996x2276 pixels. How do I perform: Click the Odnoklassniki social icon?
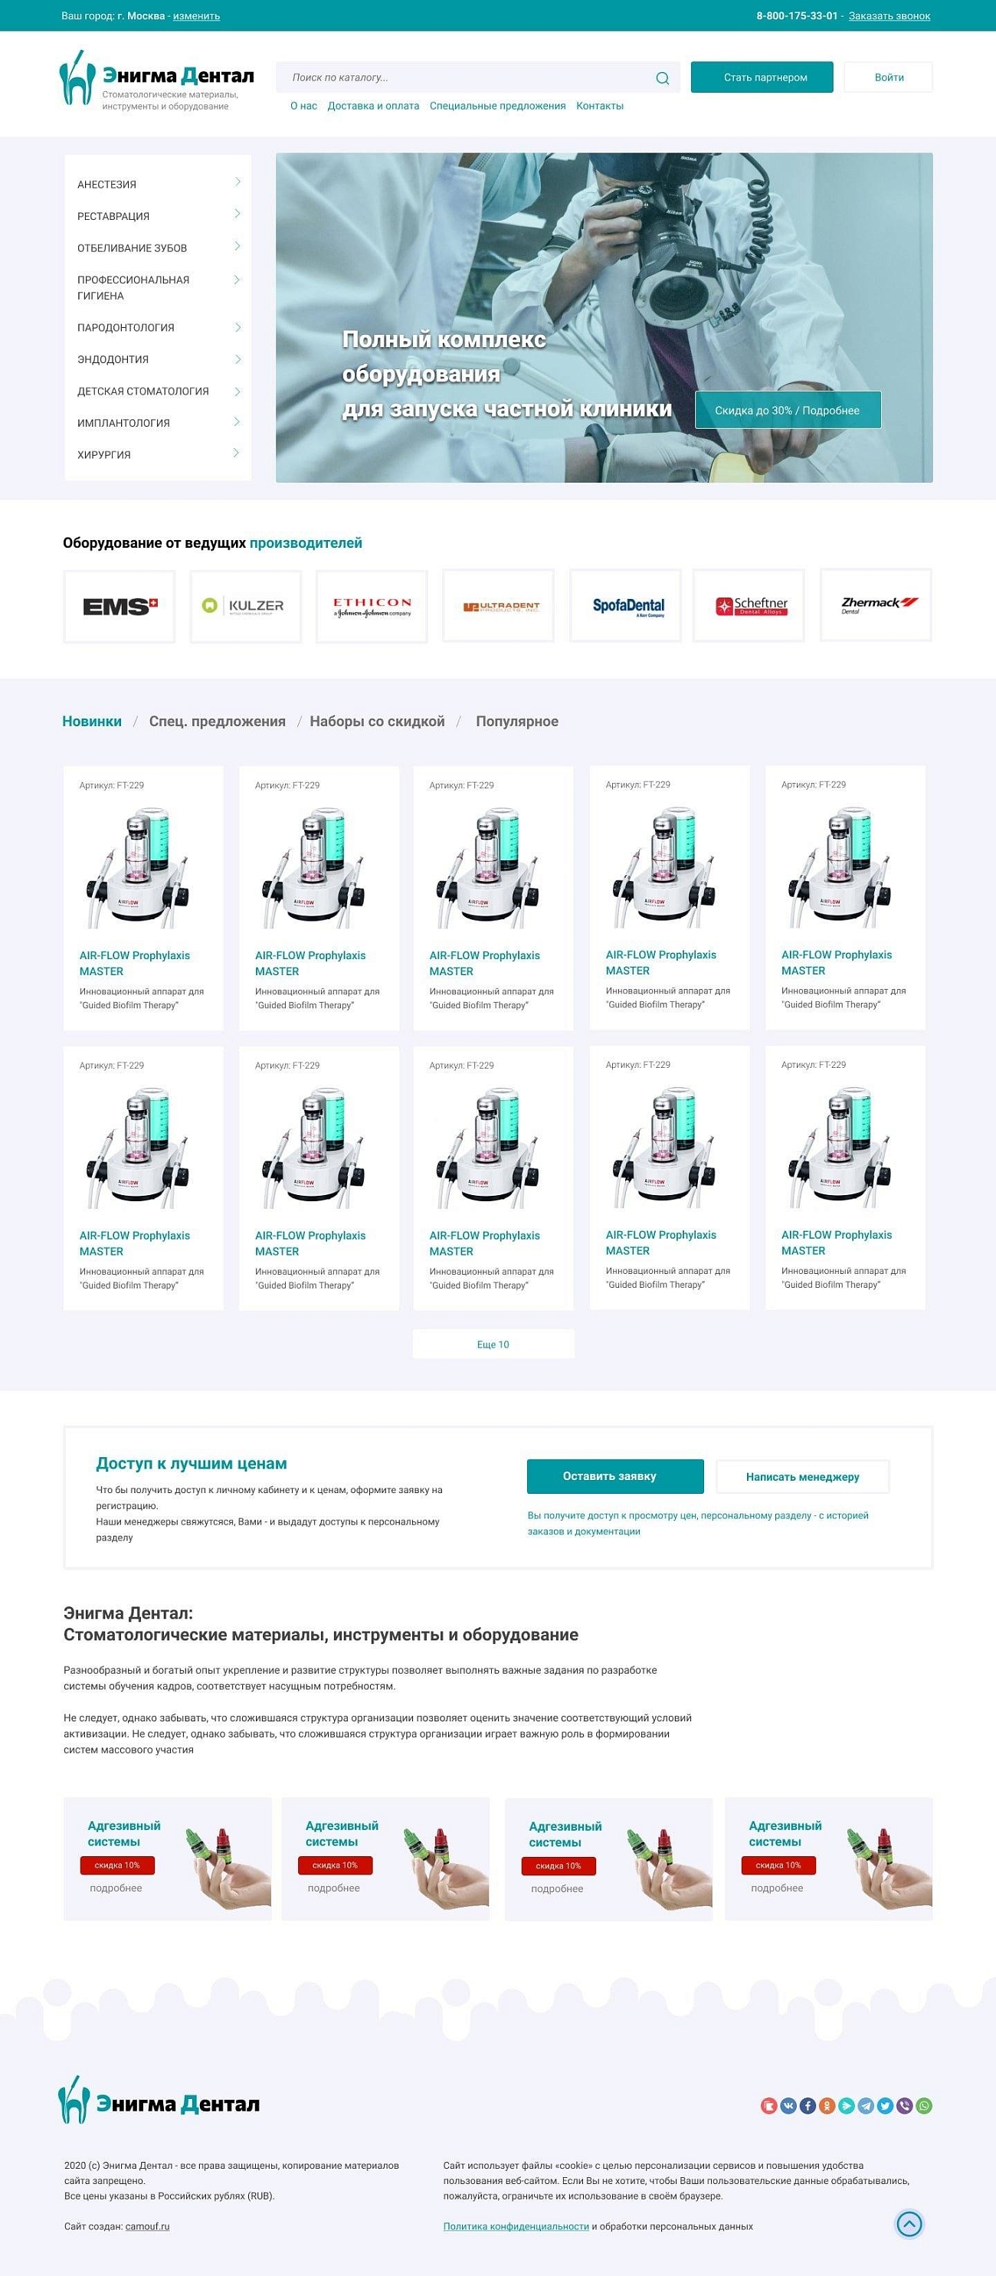click(827, 2105)
